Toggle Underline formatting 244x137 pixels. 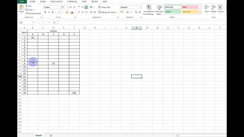pos(52,12)
